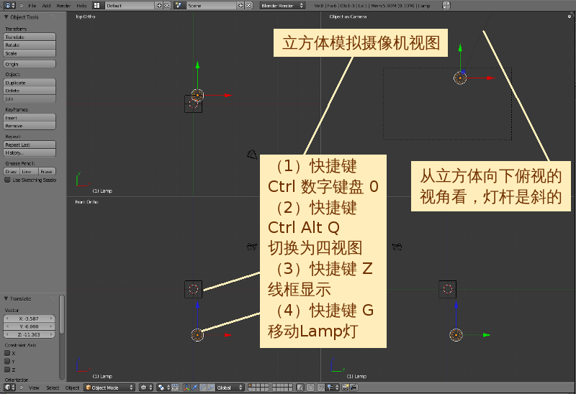Check the Y constraint axis box
576x394 pixels.
click(x=7, y=362)
